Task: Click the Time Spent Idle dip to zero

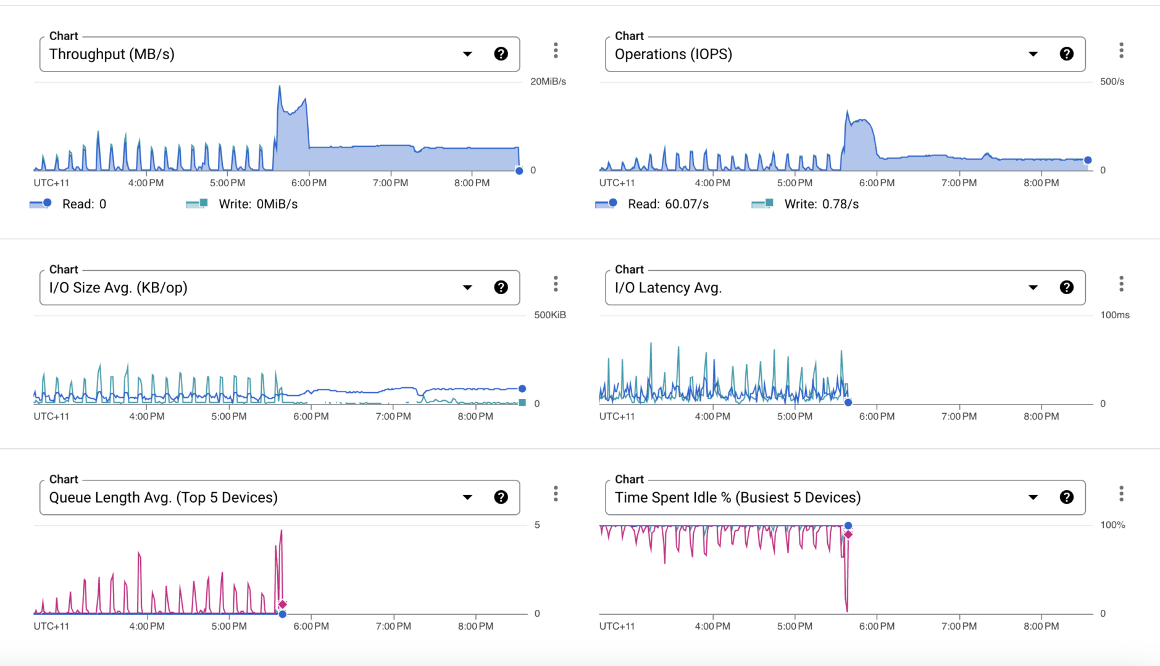Action: tap(846, 609)
